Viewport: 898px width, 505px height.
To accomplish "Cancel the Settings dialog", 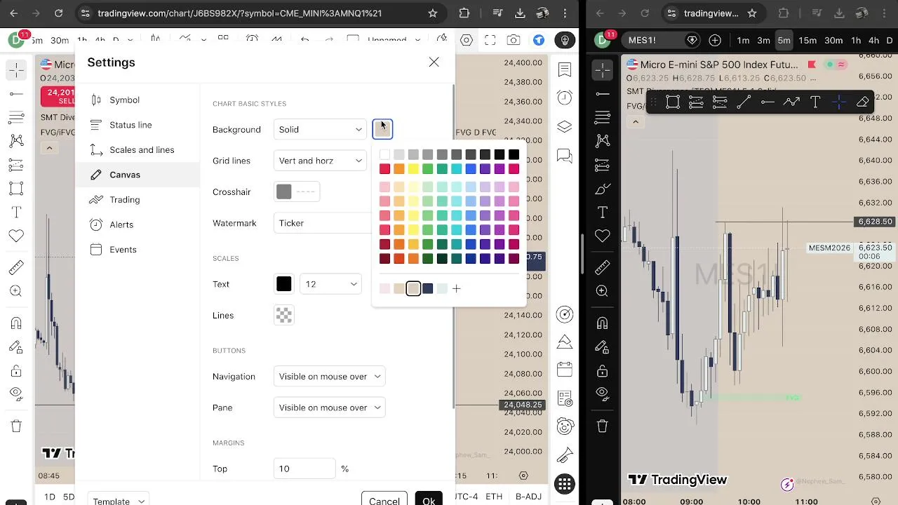I will pyautogui.click(x=384, y=499).
